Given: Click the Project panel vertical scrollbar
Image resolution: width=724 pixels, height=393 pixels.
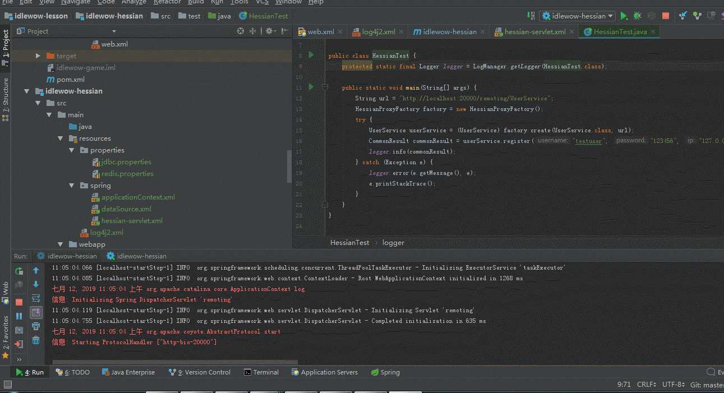Looking at the screenshot, I should tap(289, 163).
